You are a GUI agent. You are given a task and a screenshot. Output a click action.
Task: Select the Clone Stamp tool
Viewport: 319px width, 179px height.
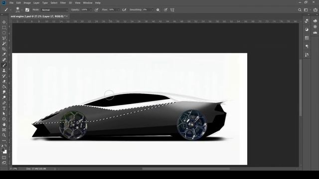(4, 71)
